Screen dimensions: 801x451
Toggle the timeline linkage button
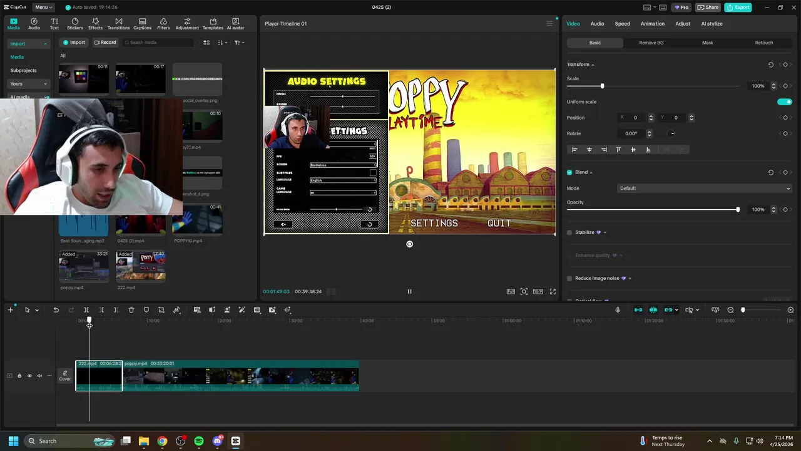coord(668,310)
